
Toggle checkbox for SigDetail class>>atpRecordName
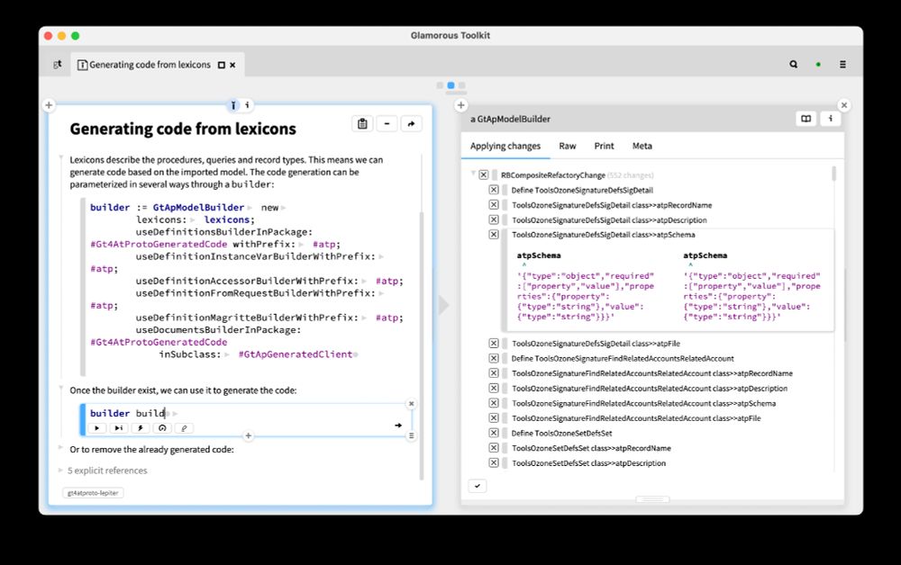(x=494, y=205)
